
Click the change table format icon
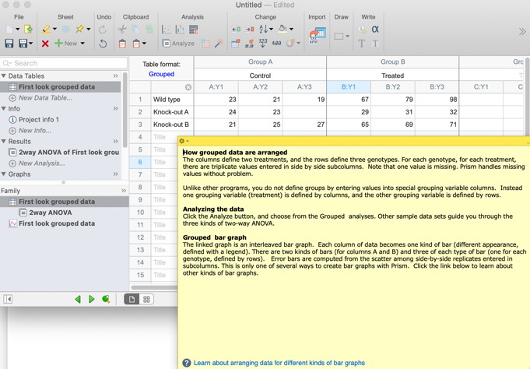(236, 44)
